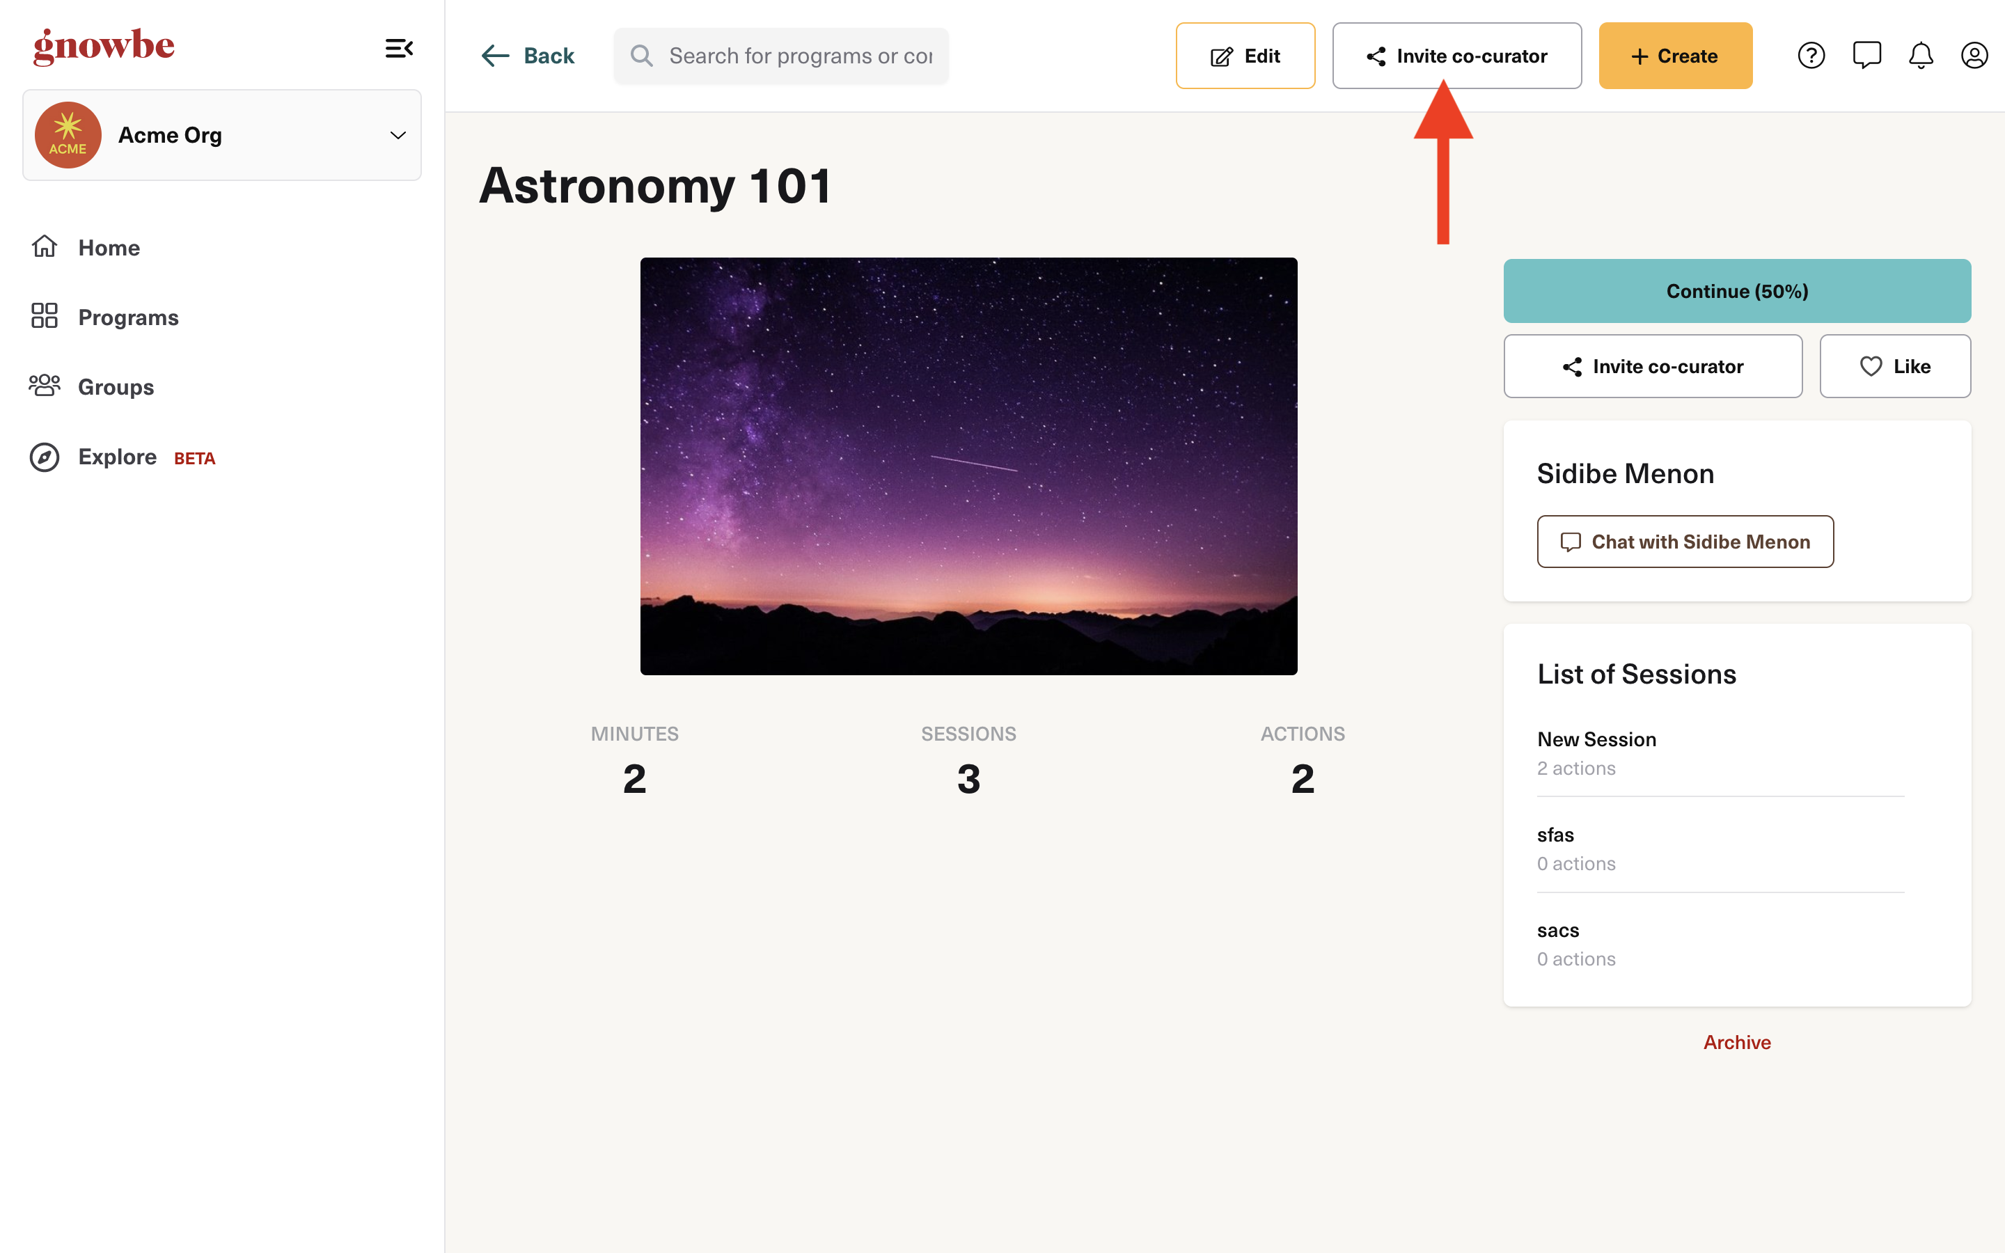The height and width of the screenshot is (1253, 2005).
Task: Click Continue (50%) button
Action: point(1738,291)
